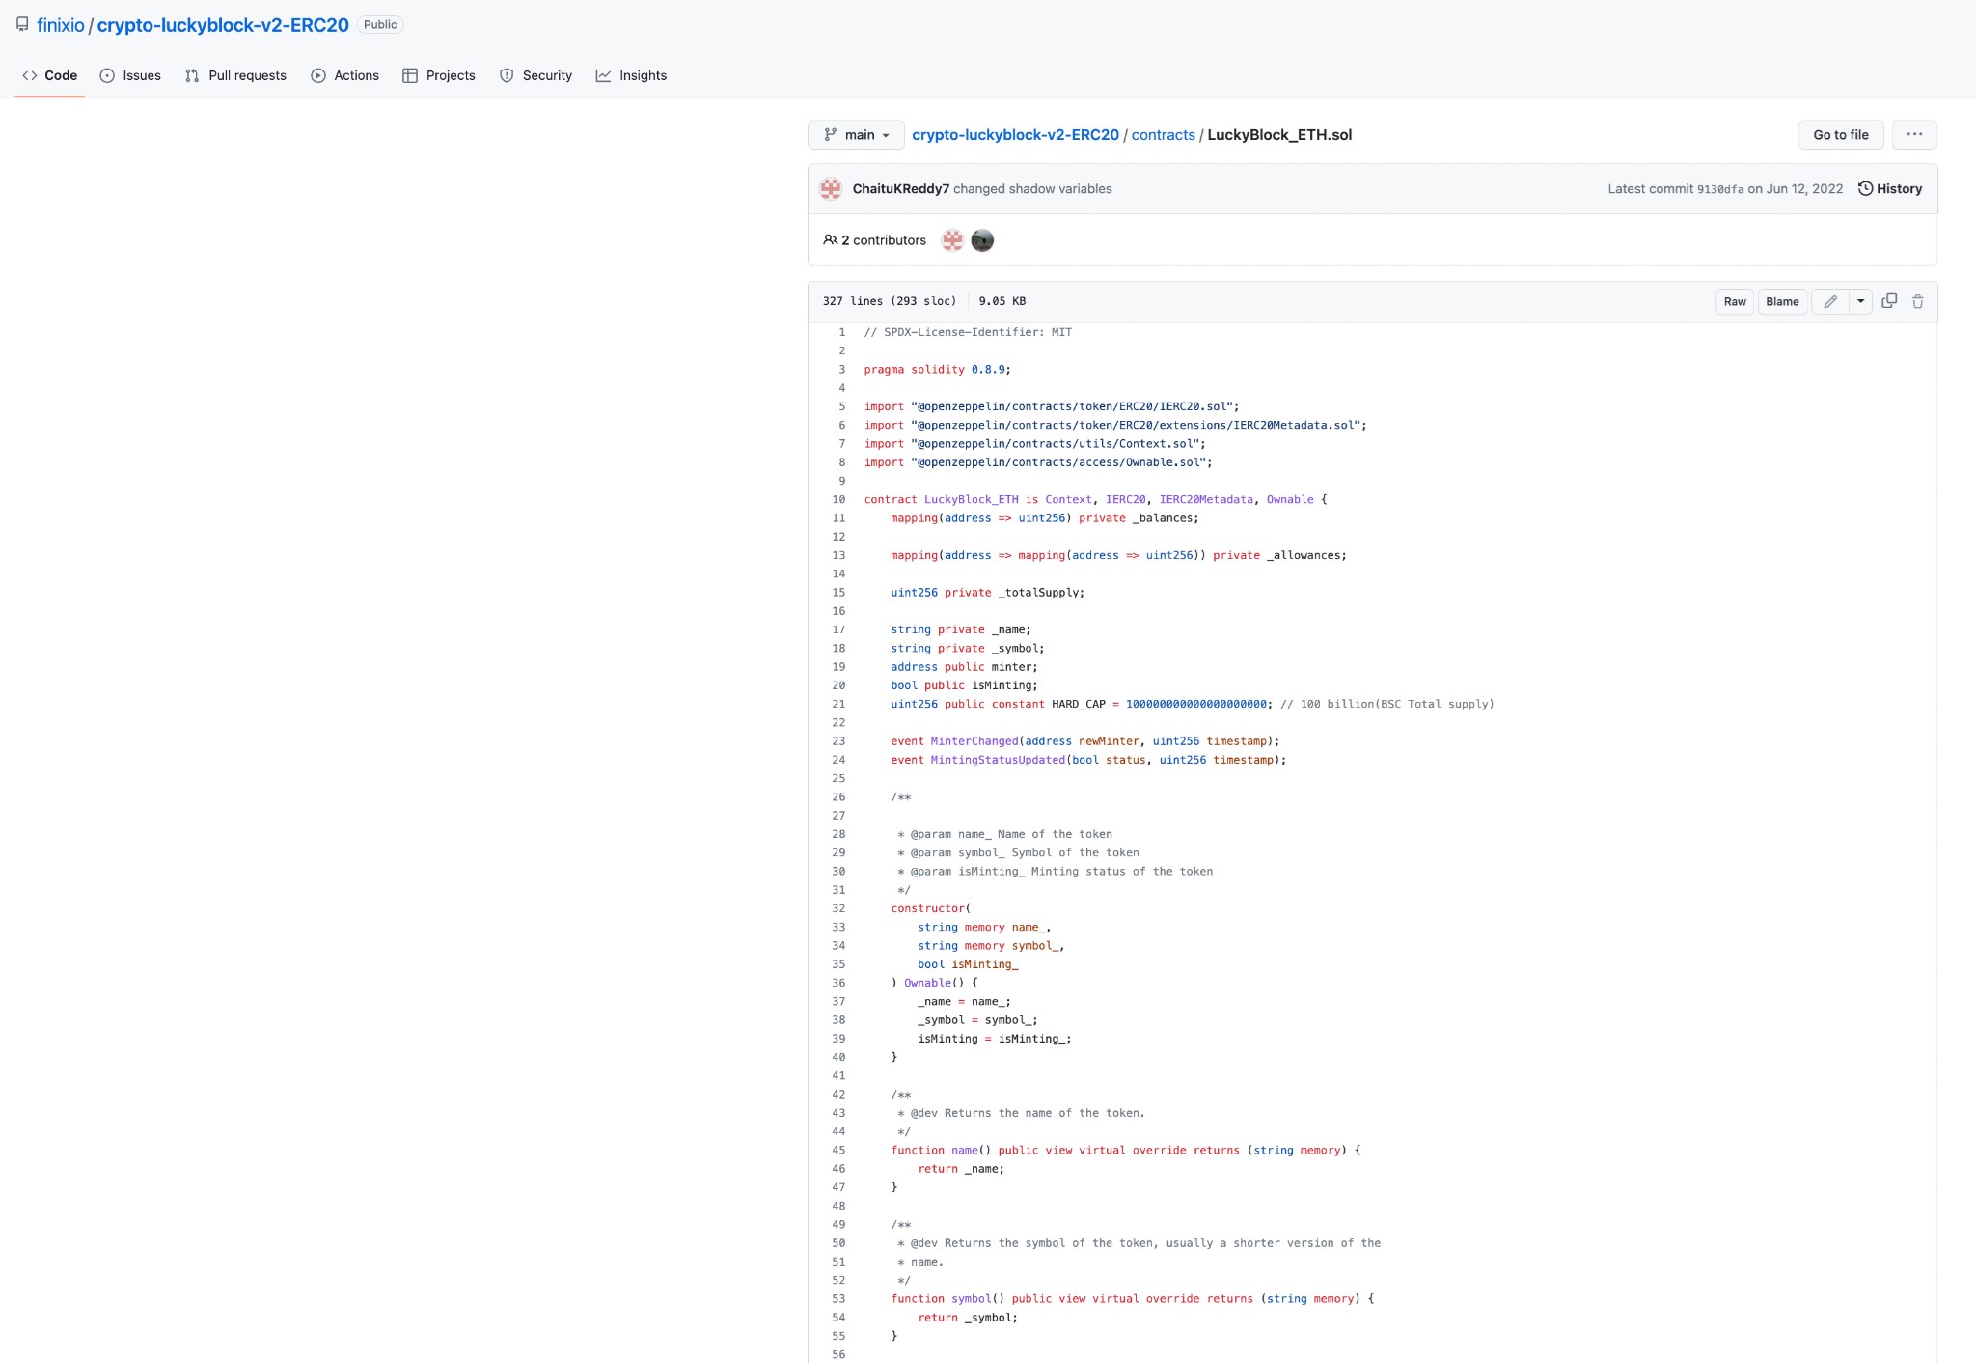Click the MinterChanged event line
The height and width of the screenshot is (1363, 1976).
(x=1085, y=741)
